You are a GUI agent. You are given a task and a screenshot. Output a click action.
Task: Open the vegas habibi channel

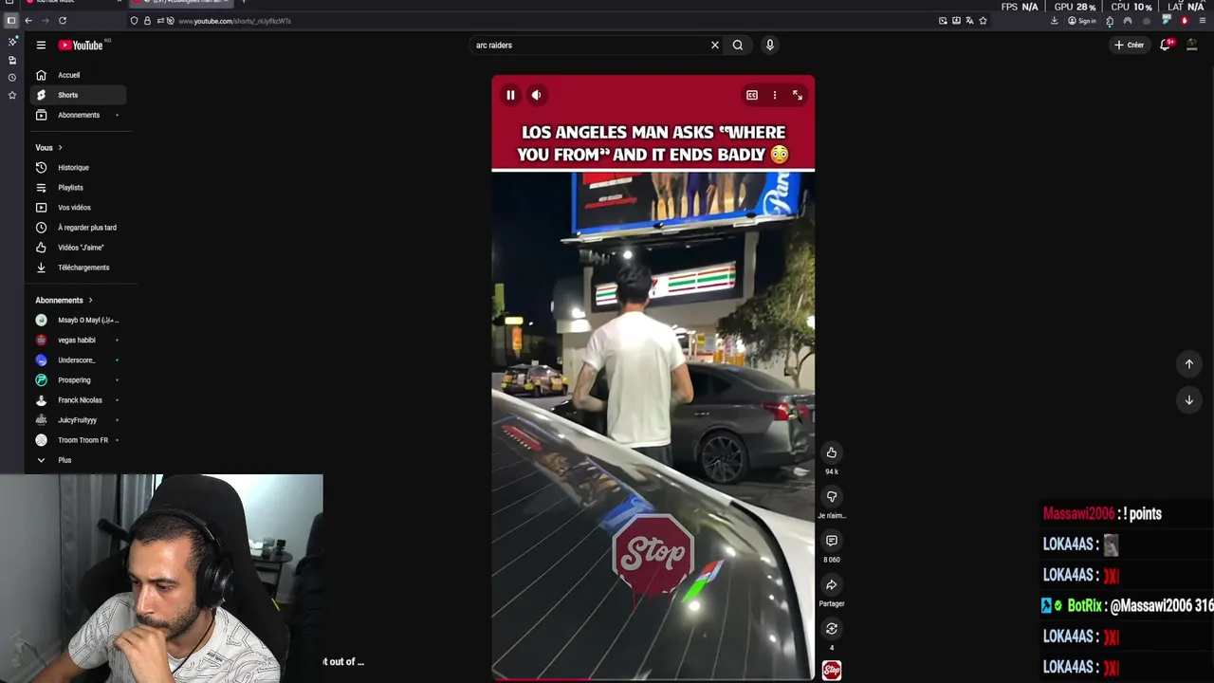[x=77, y=340]
